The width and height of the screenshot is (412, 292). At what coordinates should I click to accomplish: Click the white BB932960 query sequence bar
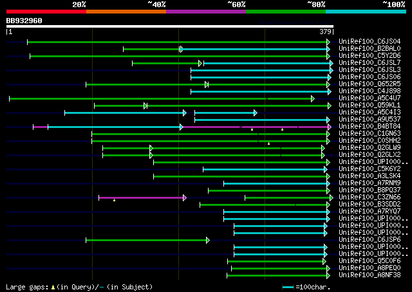coord(170,26)
